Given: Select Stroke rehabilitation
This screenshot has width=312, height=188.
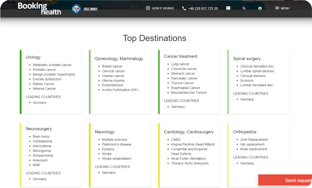Looking at the screenshot, I should click(x=117, y=159).
